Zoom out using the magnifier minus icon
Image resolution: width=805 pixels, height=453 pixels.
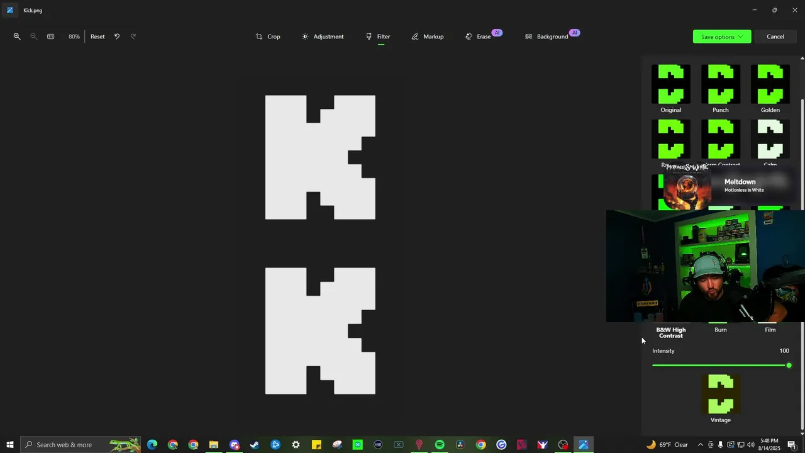tap(34, 36)
